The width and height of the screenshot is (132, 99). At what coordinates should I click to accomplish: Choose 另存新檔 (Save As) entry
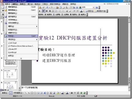pyautogui.click(x=21, y=20)
